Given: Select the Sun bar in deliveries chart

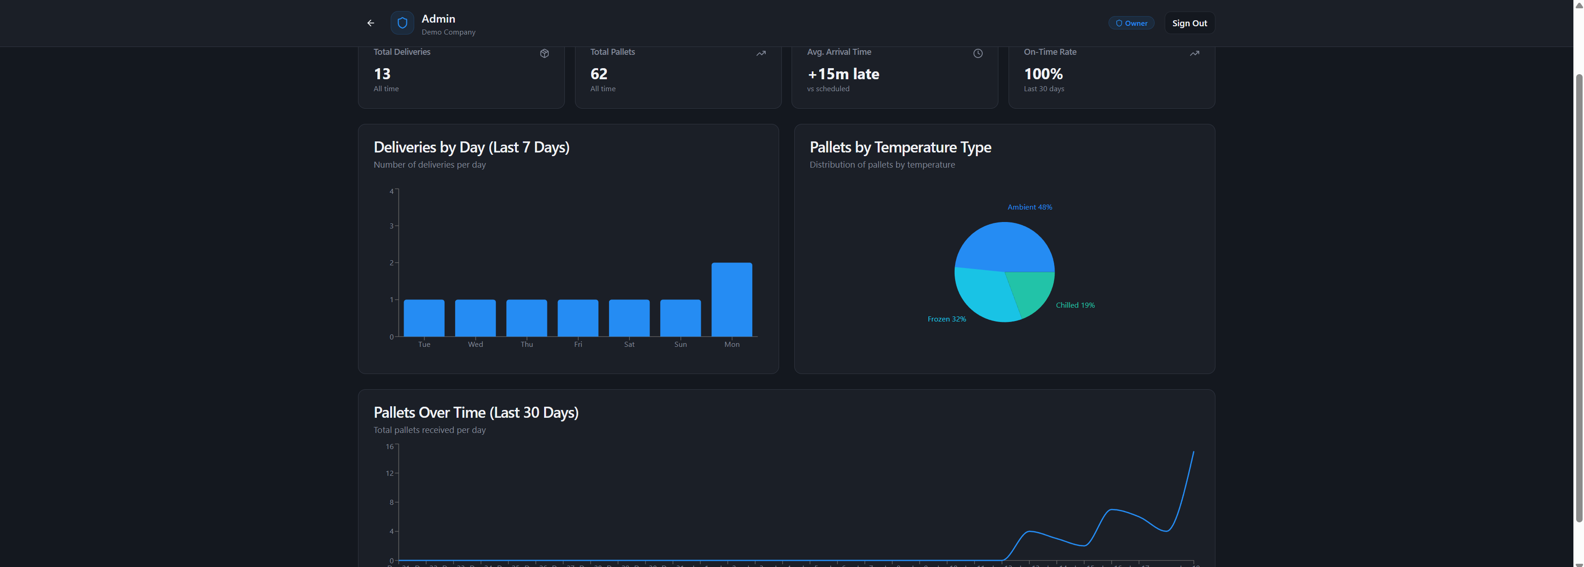Looking at the screenshot, I should tap(681, 318).
